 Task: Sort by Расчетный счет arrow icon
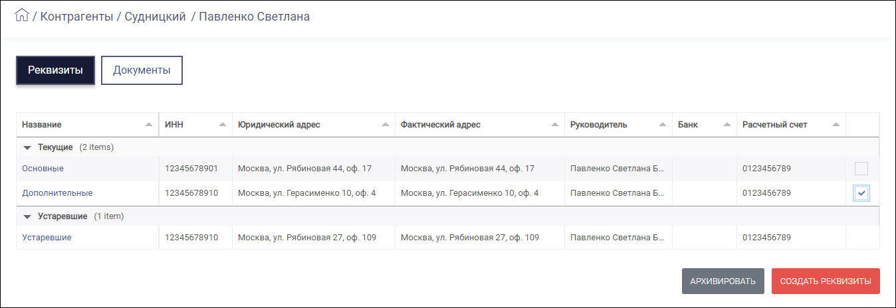point(836,125)
